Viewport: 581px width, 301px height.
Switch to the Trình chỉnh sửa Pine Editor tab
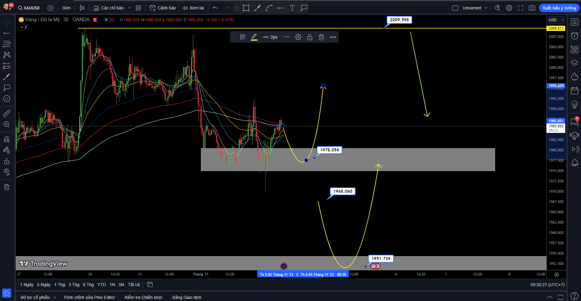point(89,297)
